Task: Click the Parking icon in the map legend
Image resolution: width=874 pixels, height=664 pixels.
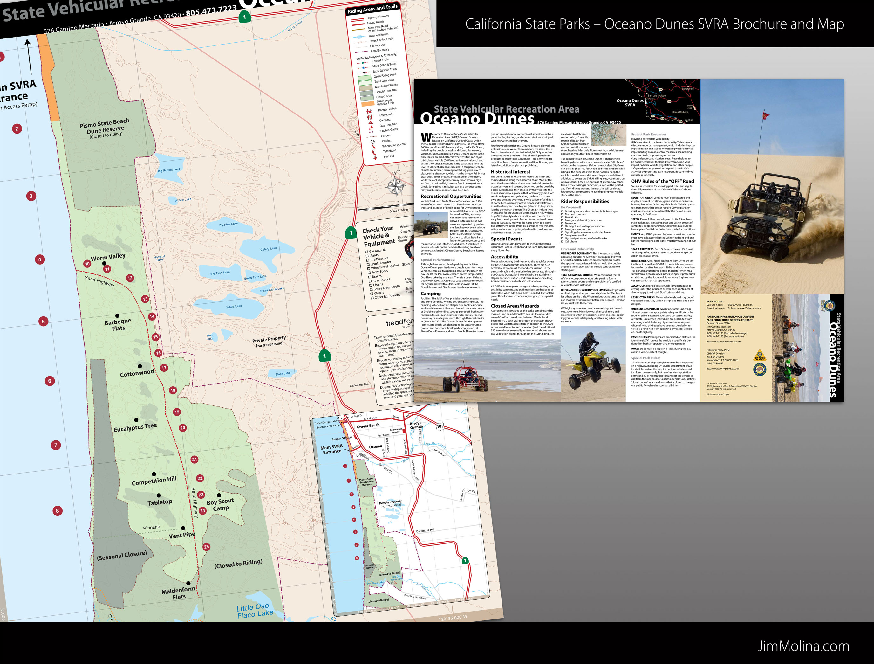Action: [372, 142]
